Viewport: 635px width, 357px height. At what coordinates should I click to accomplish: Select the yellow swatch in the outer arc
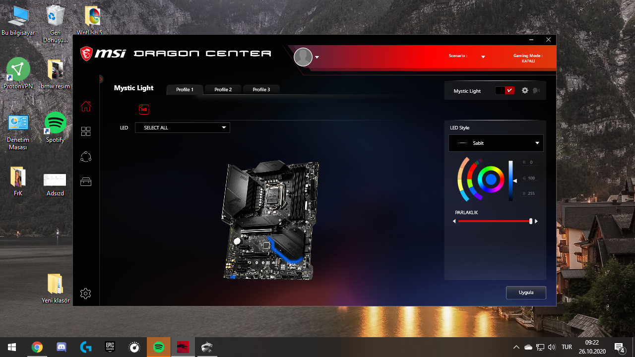pos(460,186)
